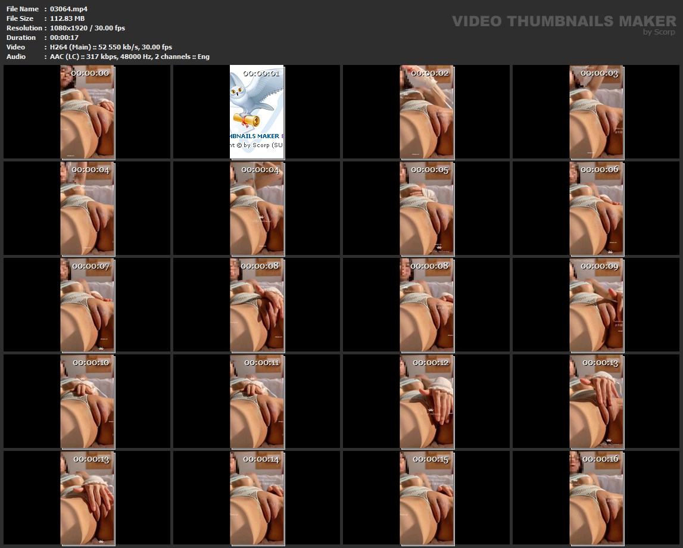
Task: Choose the frame timestamped 00:00:12
Action: (427, 401)
